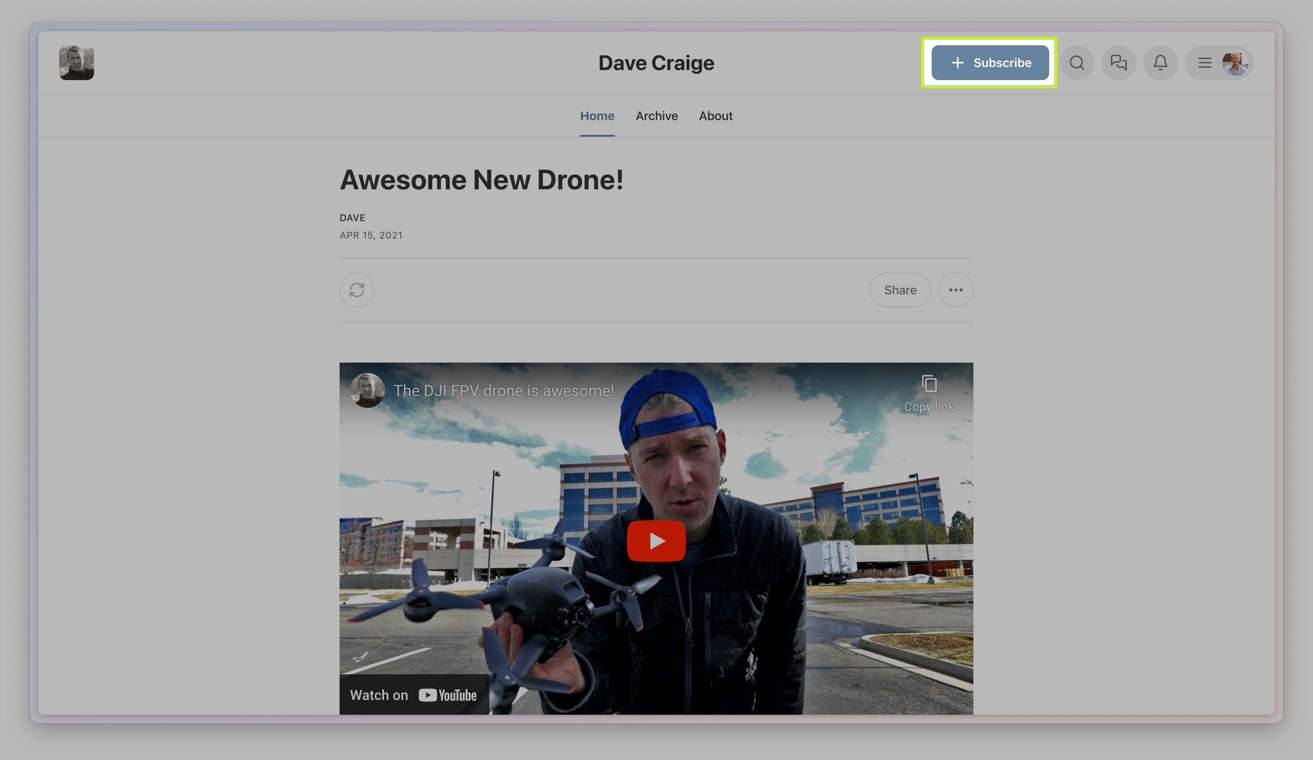This screenshot has height=760, width=1313.
Task: Click author name DAVE
Action: pyautogui.click(x=352, y=218)
